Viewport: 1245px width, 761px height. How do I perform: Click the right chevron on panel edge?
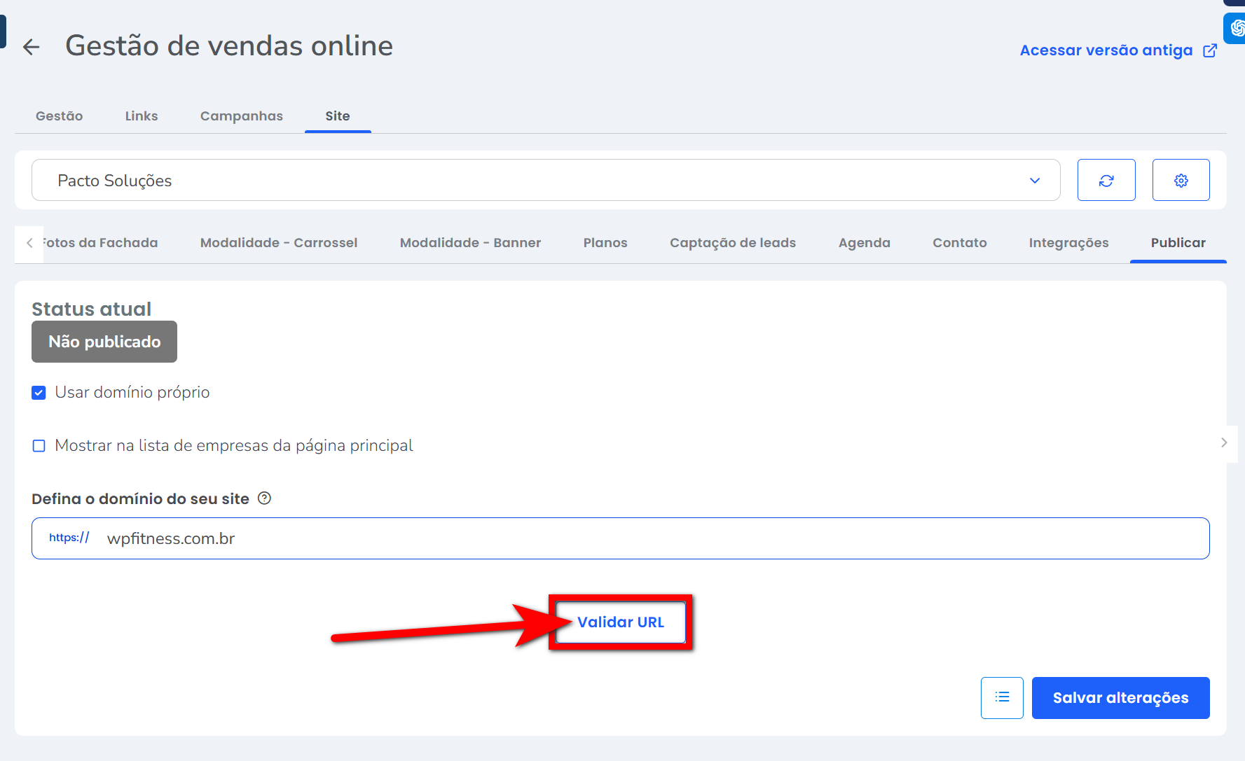(1224, 442)
